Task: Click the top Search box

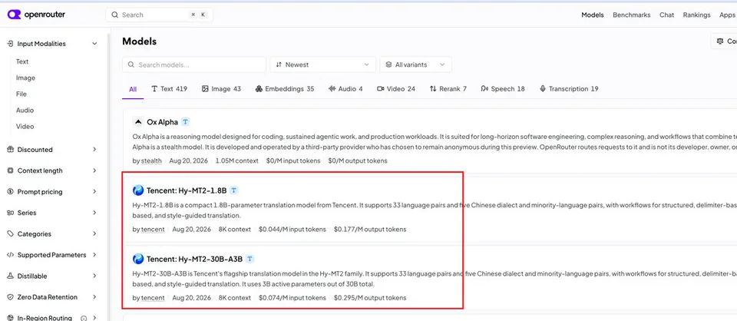Action: 160,15
